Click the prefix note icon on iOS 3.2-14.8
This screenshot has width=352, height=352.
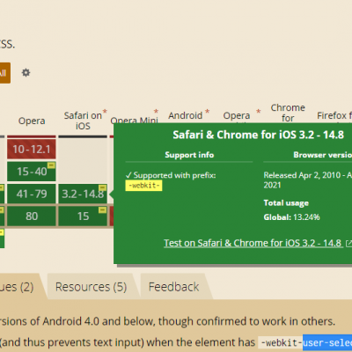pyautogui.click(x=103, y=187)
